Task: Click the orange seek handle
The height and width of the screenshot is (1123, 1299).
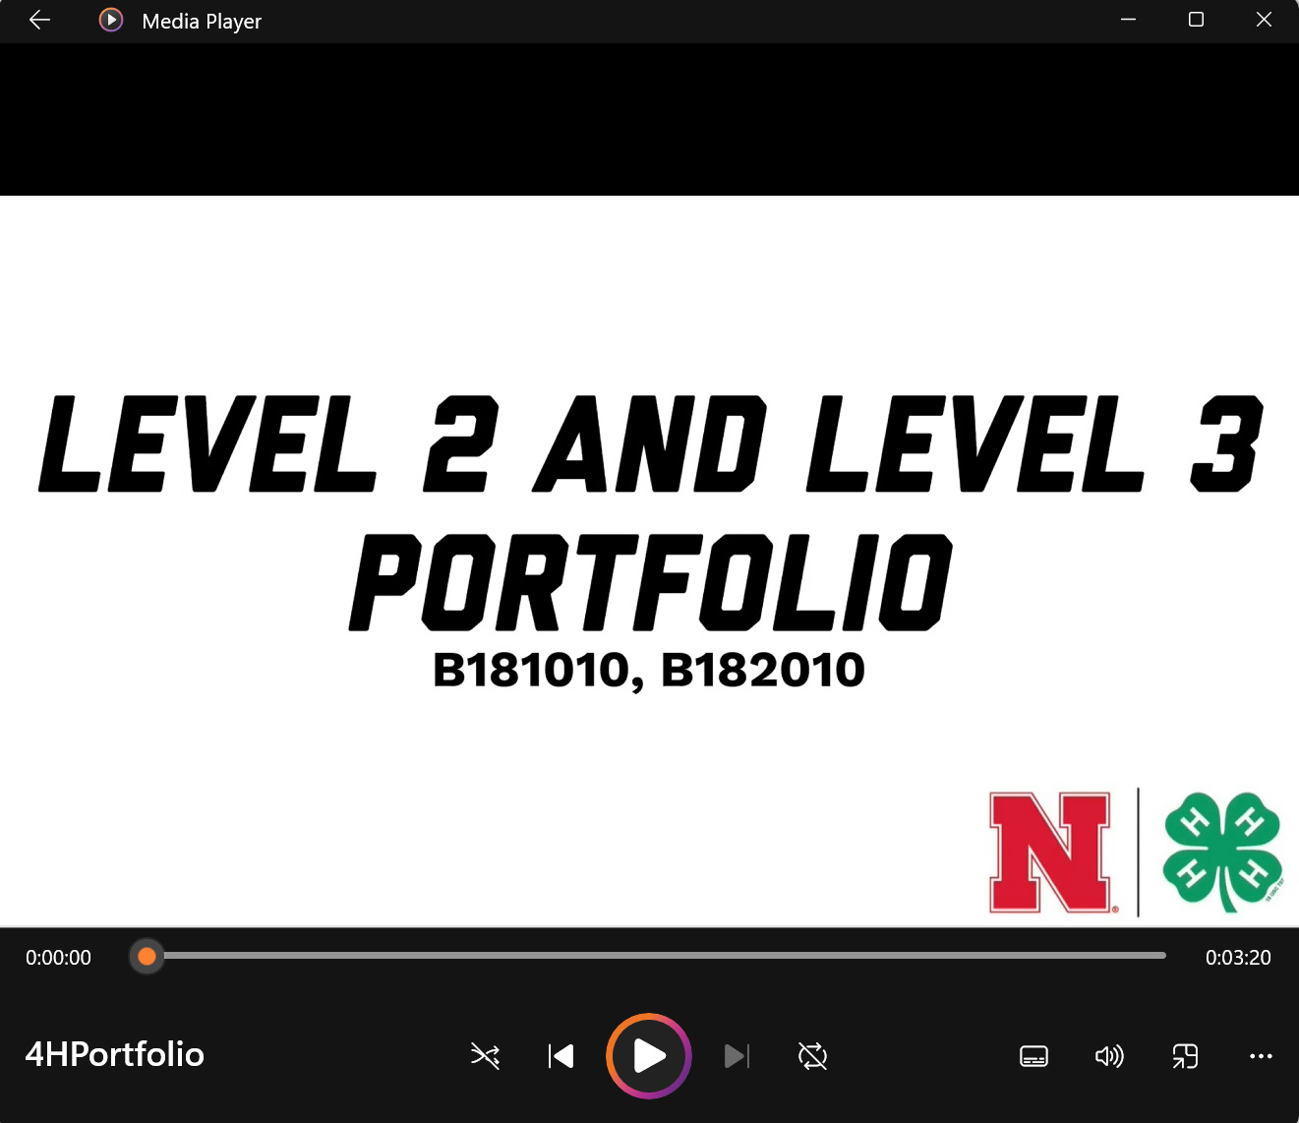Action: coord(147,956)
